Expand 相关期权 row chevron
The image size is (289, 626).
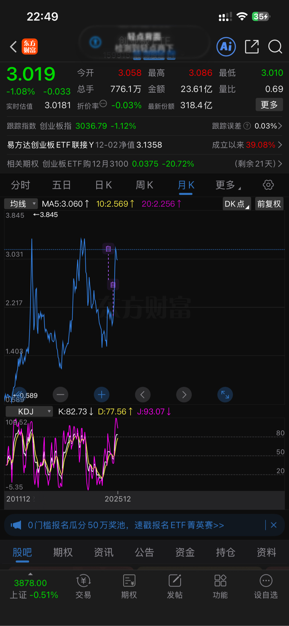pyautogui.click(x=280, y=164)
